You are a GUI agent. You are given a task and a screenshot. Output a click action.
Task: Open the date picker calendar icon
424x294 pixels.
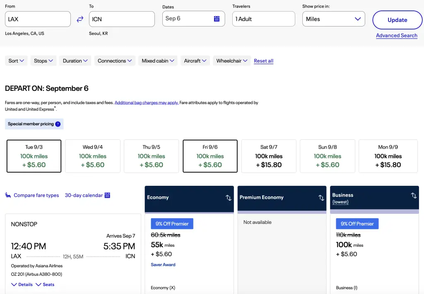pyautogui.click(x=217, y=19)
